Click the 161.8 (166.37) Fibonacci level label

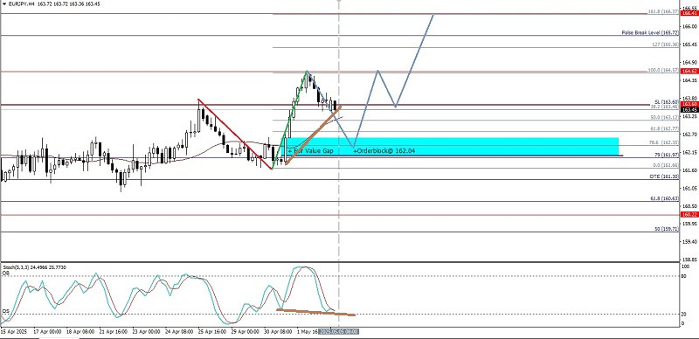point(663,11)
